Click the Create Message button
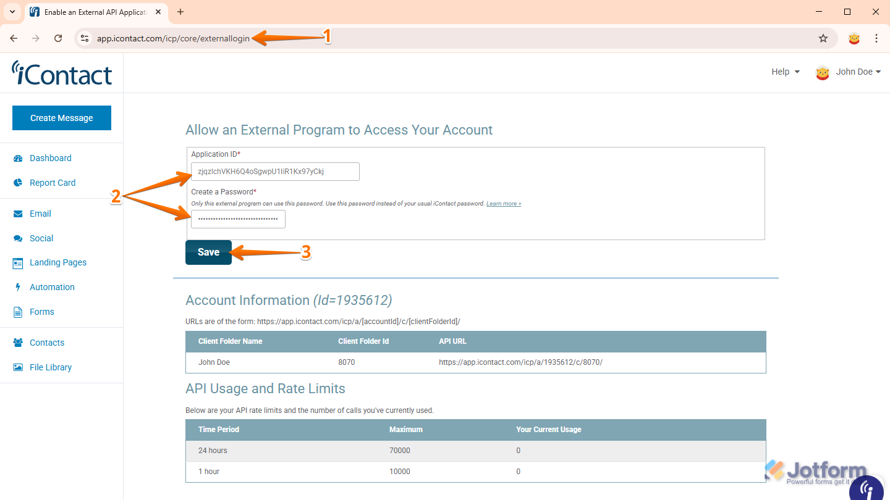The width and height of the screenshot is (890, 500). [x=61, y=117]
